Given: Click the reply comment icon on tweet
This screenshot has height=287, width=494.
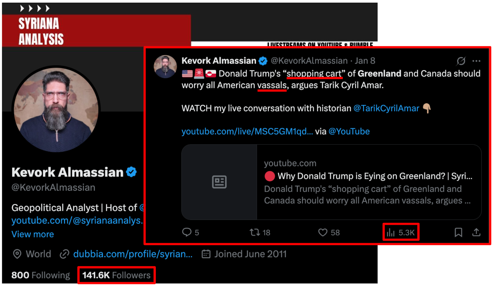Looking at the screenshot, I should (x=187, y=232).
